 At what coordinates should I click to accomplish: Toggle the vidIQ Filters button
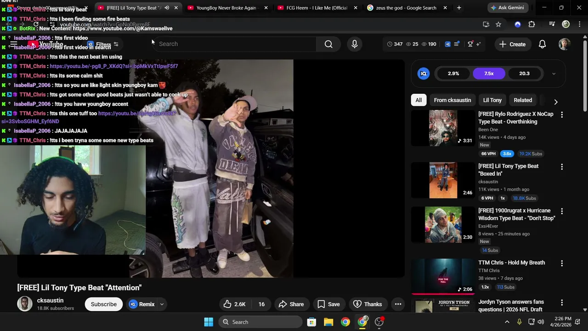click(x=103, y=45)
